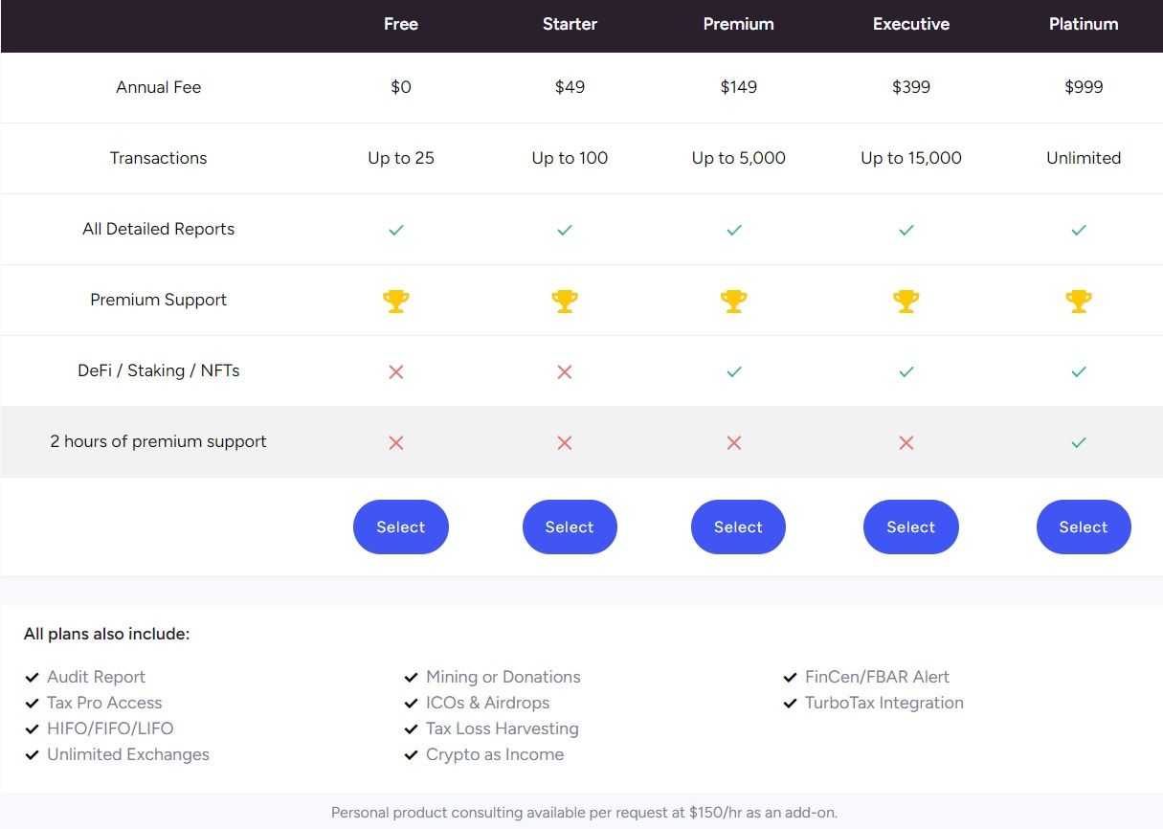Click the checkmark beside Audit Report
Screen dimensions: 1163x829
click(32, 678)
